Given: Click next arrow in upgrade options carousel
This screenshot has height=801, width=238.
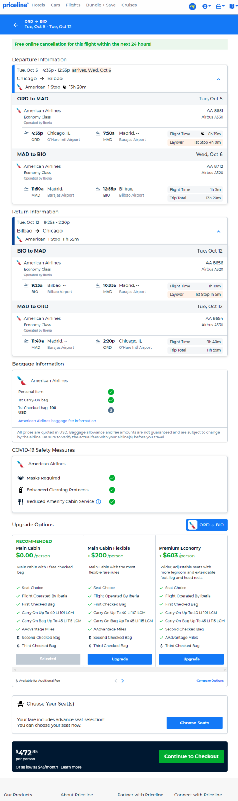Looking at the screenshot, I should coord(123,681).
